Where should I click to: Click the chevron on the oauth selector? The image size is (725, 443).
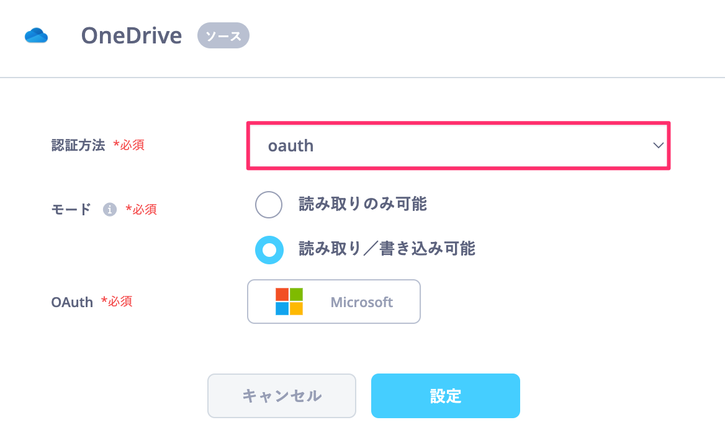[x=658, y=145]
